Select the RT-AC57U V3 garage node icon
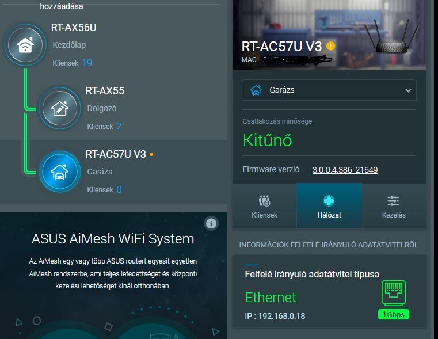438x339 pixels. [59, 172]
